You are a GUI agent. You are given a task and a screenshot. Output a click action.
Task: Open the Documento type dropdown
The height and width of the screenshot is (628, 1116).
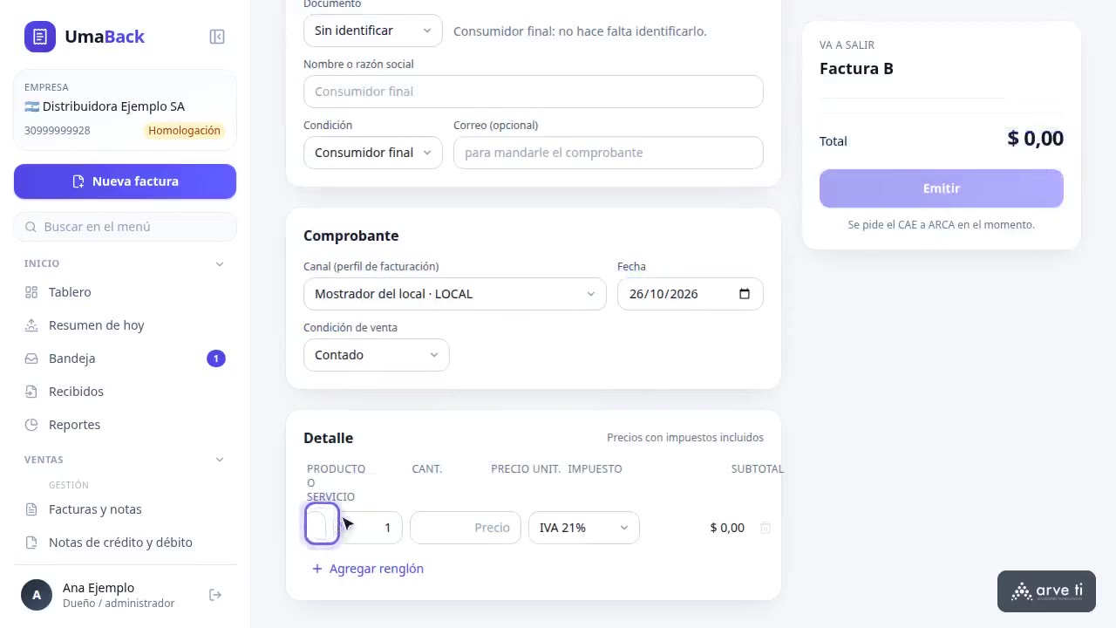(x=373, y=31)
